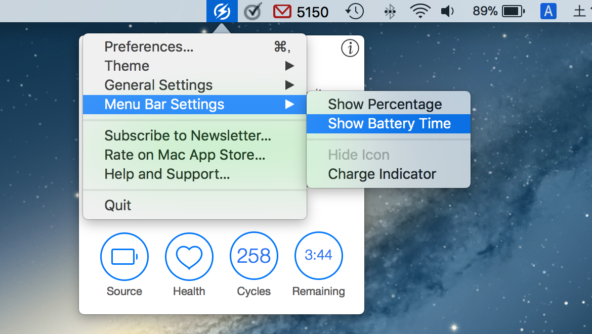Open the Wi-Fi menu bar icon

[420, 11]
